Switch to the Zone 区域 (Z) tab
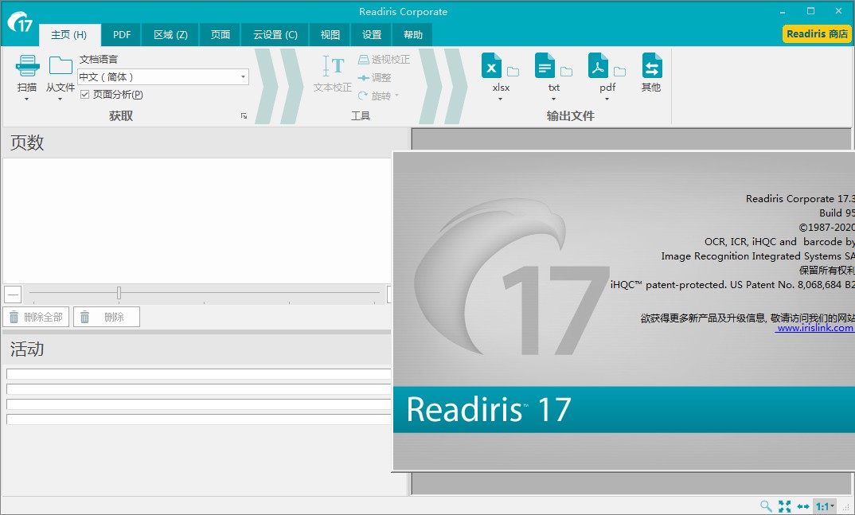Screen dimensions: 855x515 (x=170, y=35)
